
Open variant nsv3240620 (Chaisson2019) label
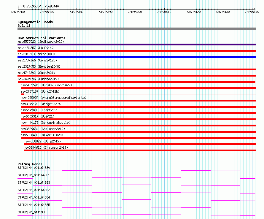pos(46,147)
